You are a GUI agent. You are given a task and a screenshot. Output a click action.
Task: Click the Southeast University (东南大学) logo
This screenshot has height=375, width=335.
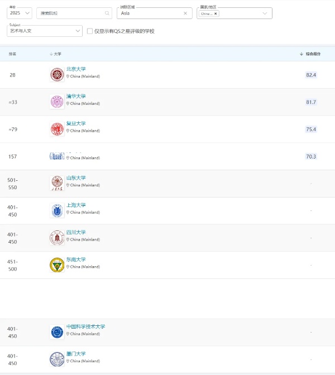(x=57, y=265)
